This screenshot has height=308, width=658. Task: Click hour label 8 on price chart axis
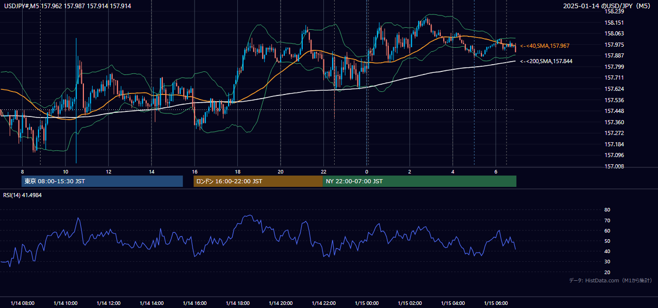(x=22, y=171)
